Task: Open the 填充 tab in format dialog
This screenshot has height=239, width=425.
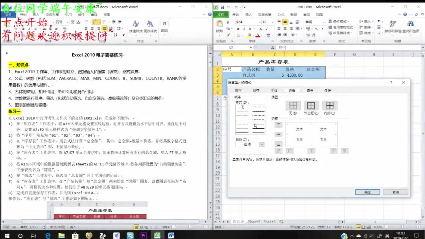Action: pos(310,91)
